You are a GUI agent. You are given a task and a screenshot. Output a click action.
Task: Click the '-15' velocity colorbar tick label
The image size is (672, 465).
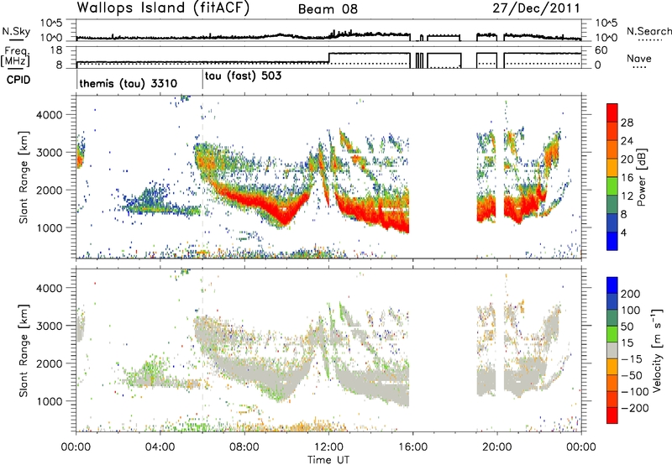632,358
